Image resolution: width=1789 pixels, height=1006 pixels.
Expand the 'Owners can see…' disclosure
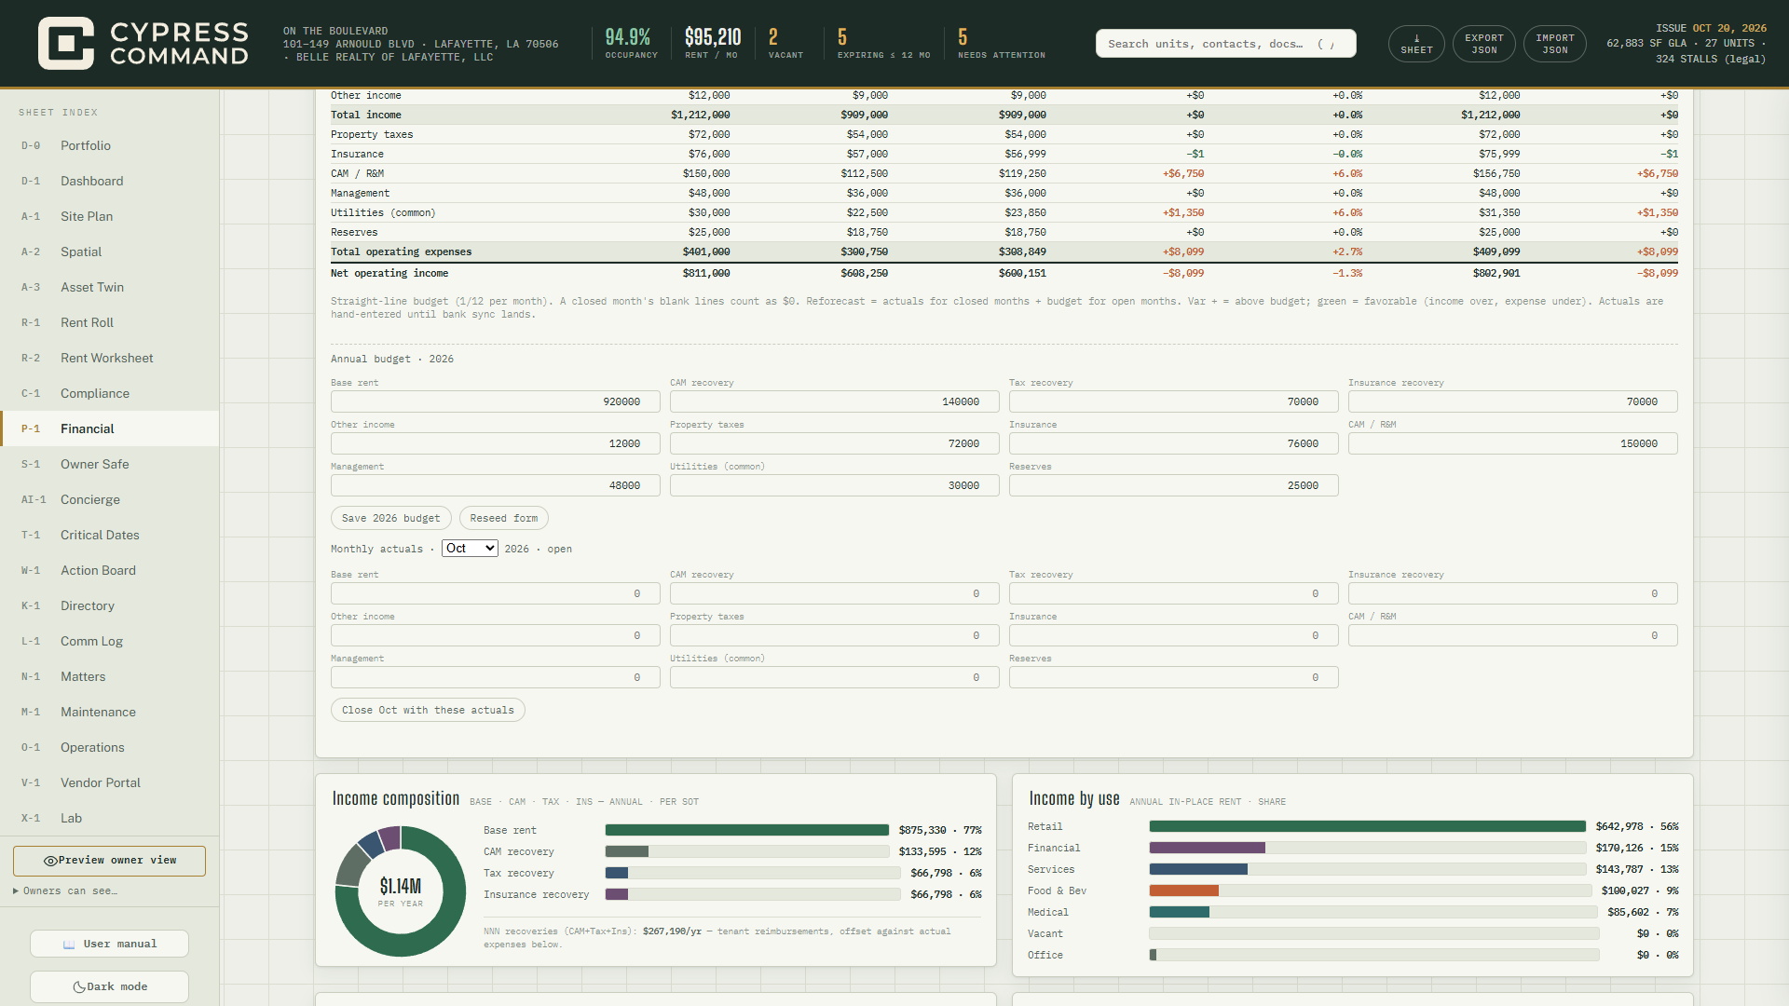click(x=65, y=891)
